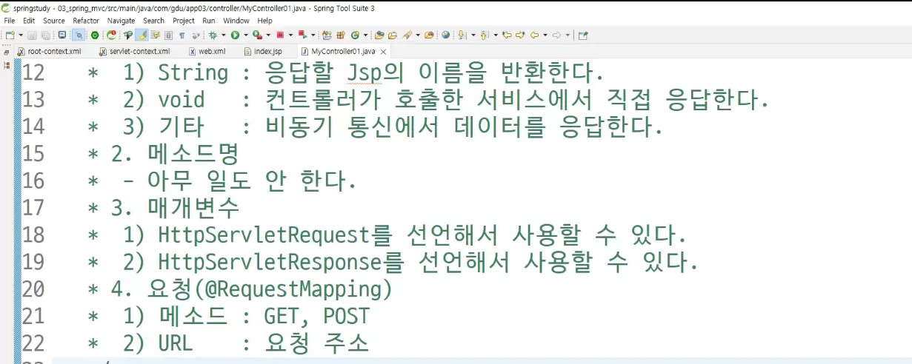The height and width of the screenshot is (364, 912).
Task: Click the Back navigation arrow
Action: click(x=534, y=35)
